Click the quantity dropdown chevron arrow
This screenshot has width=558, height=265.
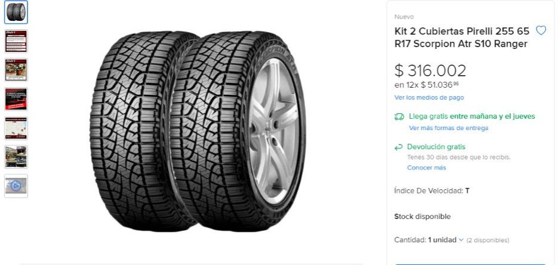(461, 240)
